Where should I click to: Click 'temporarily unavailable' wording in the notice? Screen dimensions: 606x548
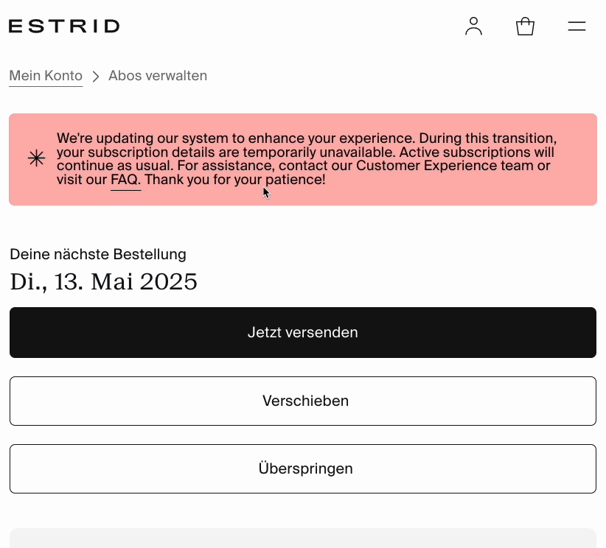(318, 152)
